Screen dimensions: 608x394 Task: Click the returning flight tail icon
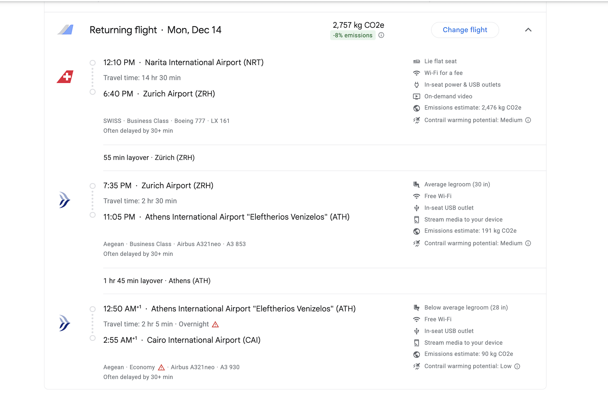coord(65,30)
